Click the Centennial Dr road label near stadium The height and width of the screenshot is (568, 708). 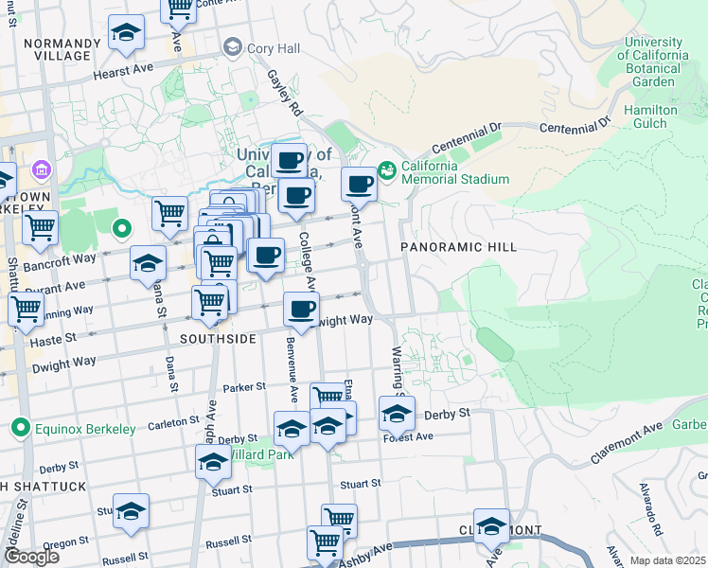(466, 138)
